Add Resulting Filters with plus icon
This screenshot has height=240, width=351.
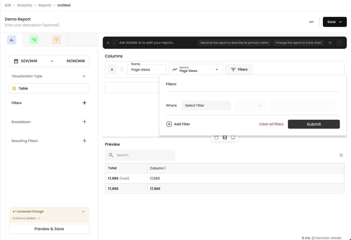click(84, 141)
